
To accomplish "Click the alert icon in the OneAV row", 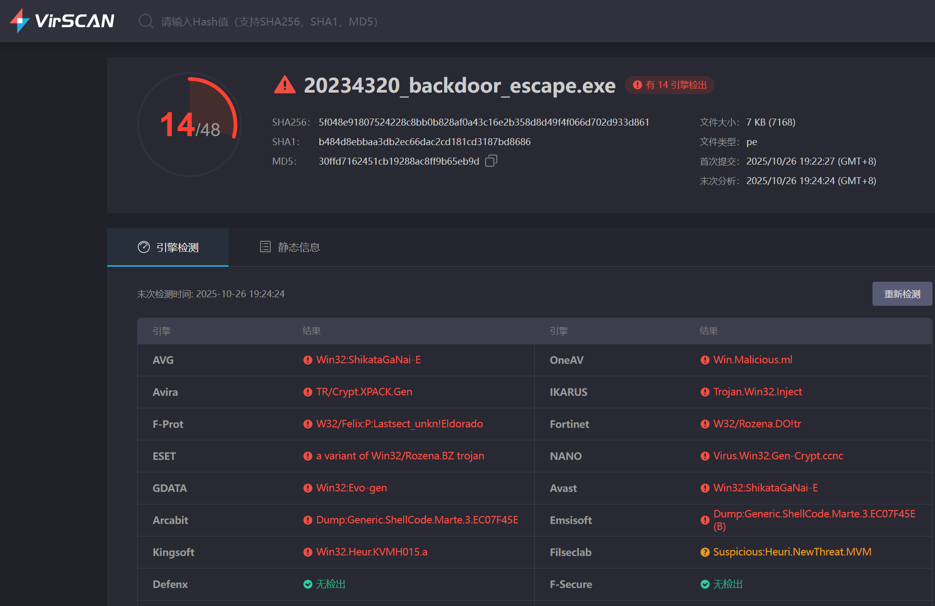I will pos(705,360).
